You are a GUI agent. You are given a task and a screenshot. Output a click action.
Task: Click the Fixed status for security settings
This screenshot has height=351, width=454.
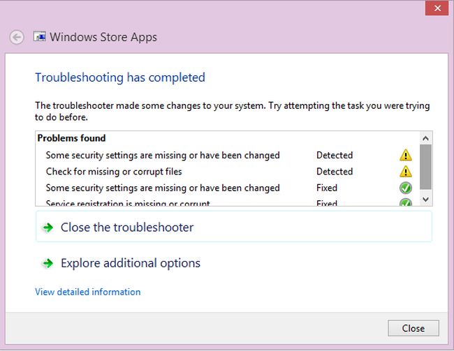point(327,188)
